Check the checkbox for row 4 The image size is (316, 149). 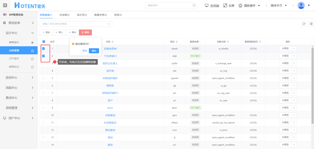(x=43, y=71)
